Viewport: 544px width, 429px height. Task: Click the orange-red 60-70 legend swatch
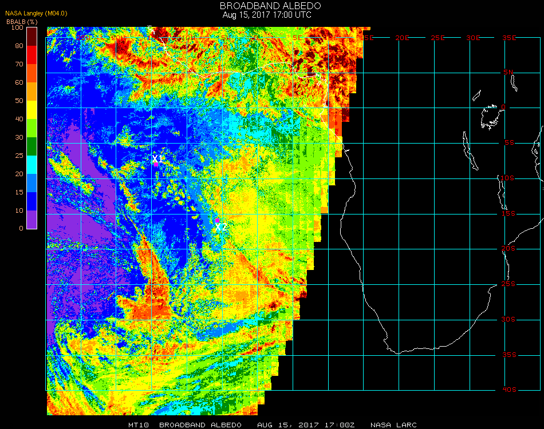pyautogui.click(x=32, y=73)
